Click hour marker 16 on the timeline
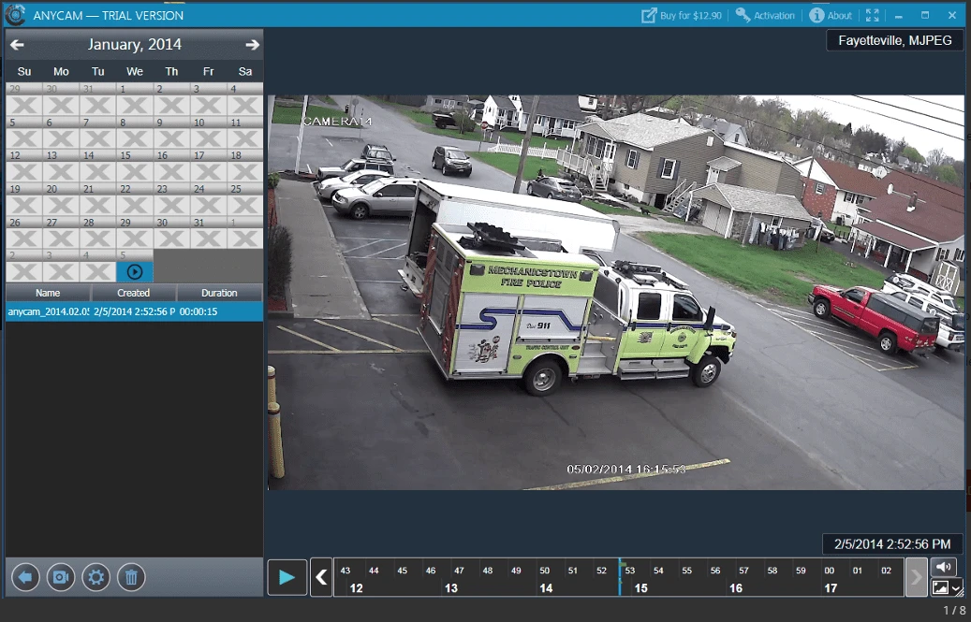Image resolution: width=971 pixels, height=622 pixels. click(736, 588)
